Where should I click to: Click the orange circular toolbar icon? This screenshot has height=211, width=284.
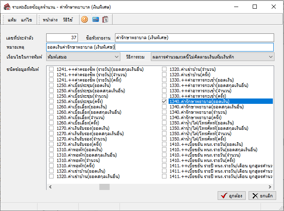(x=84, y=19)
